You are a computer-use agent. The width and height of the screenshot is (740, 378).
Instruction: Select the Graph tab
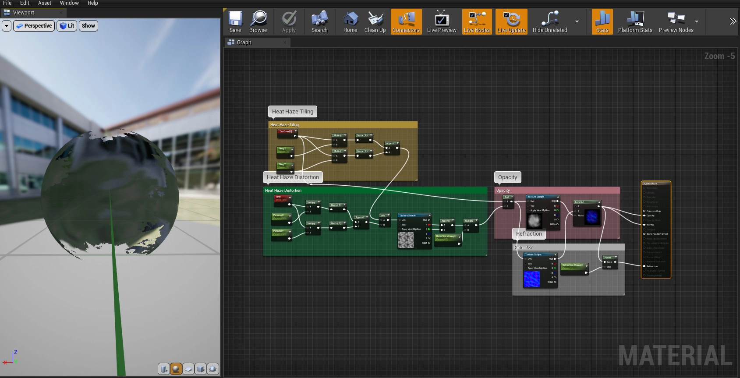(x=244, y=42)
